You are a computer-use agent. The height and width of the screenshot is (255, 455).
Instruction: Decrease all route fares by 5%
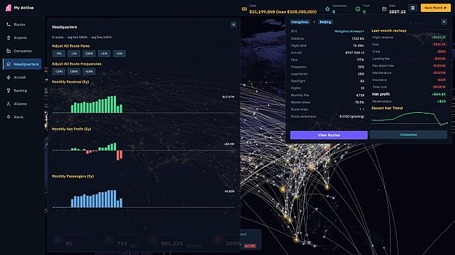pos(59,54)
